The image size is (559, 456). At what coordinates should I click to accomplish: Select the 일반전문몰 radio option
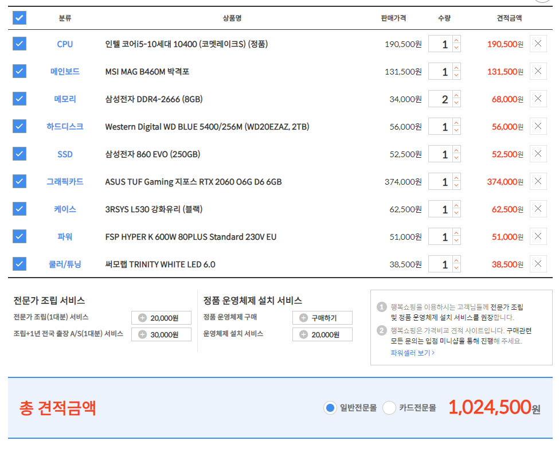pos(330,408)
